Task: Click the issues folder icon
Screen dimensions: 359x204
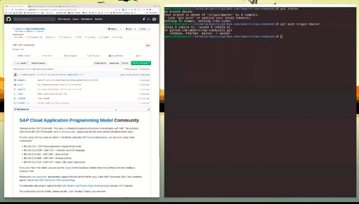Action: pos(15,85)
